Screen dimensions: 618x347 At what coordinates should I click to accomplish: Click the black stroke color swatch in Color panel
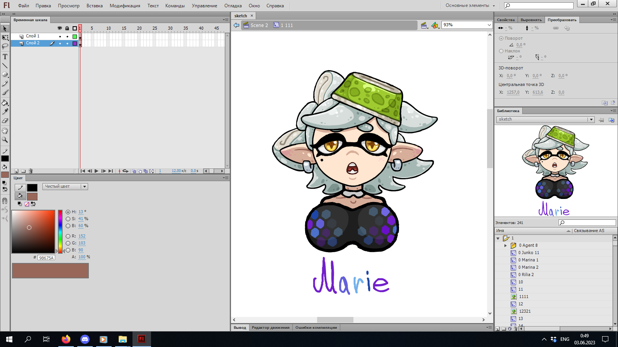(x=32, y=187)
